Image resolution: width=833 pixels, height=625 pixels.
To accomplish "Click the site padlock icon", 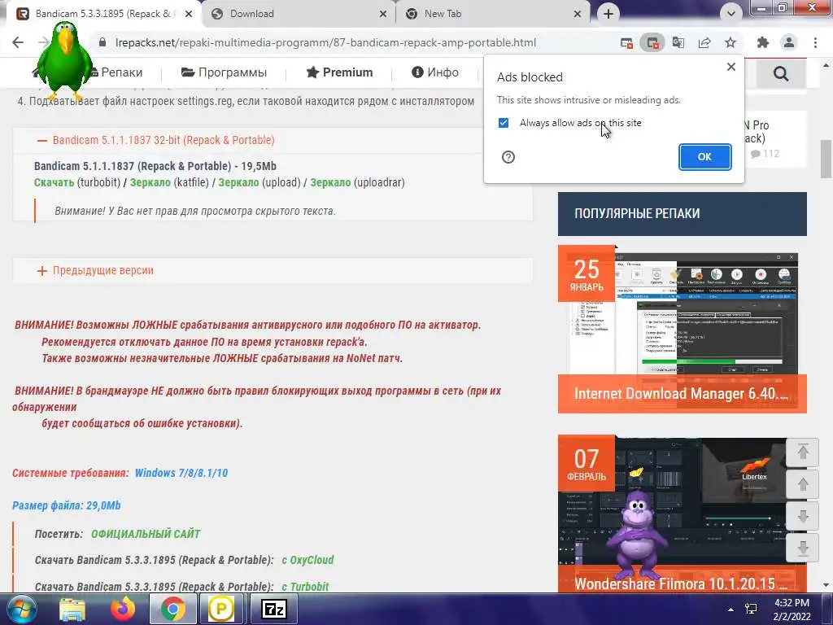I will click(102, 42).
